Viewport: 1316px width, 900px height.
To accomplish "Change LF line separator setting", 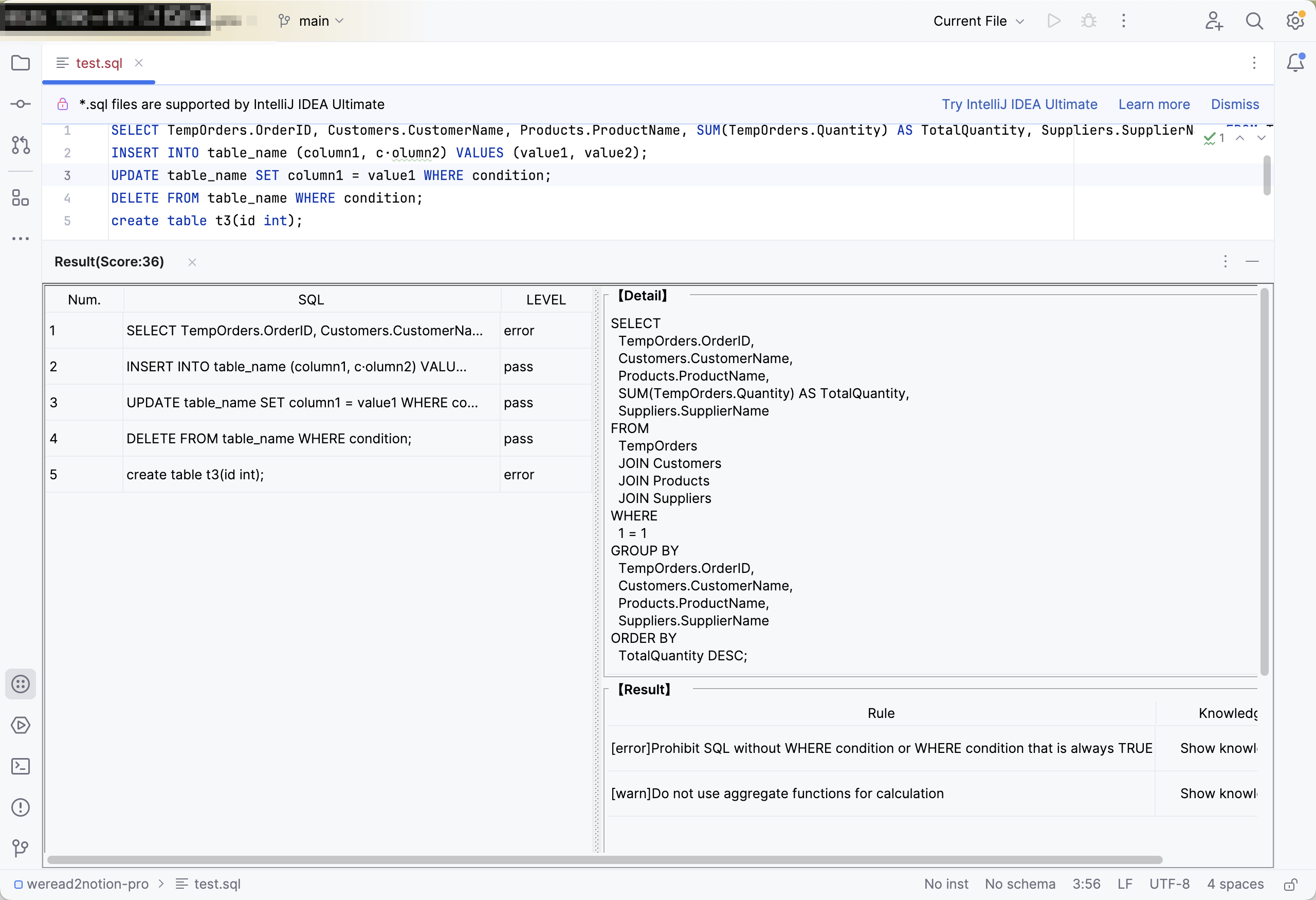I will (x=1125, y=884).
